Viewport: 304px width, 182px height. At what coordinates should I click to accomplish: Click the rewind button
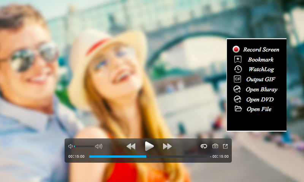click(131, 146)
